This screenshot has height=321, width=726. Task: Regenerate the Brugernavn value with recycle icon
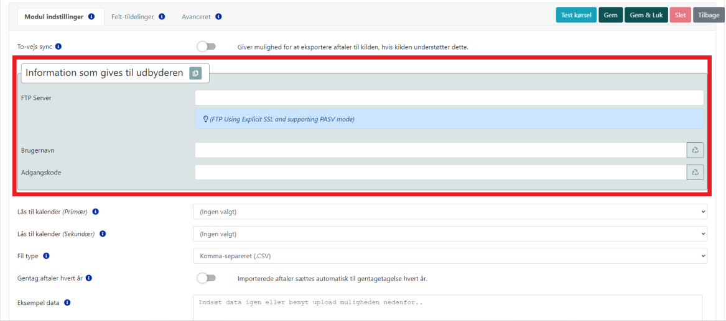[695, 150]
